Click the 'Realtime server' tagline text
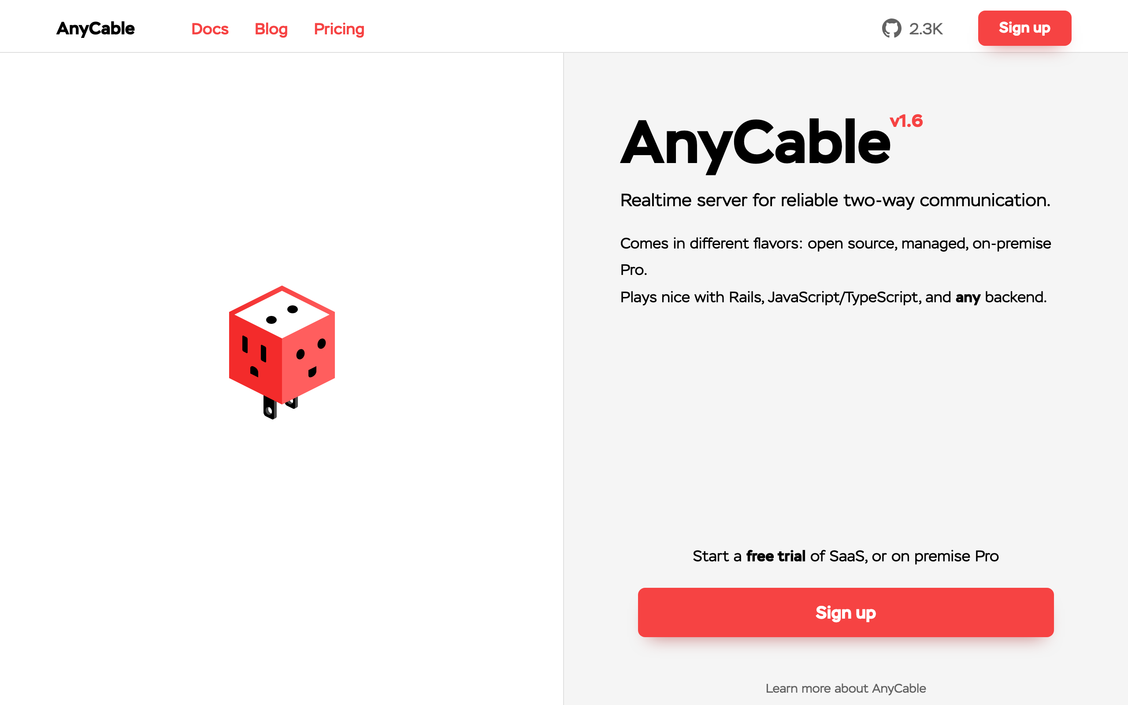 [x=835, y=200]
